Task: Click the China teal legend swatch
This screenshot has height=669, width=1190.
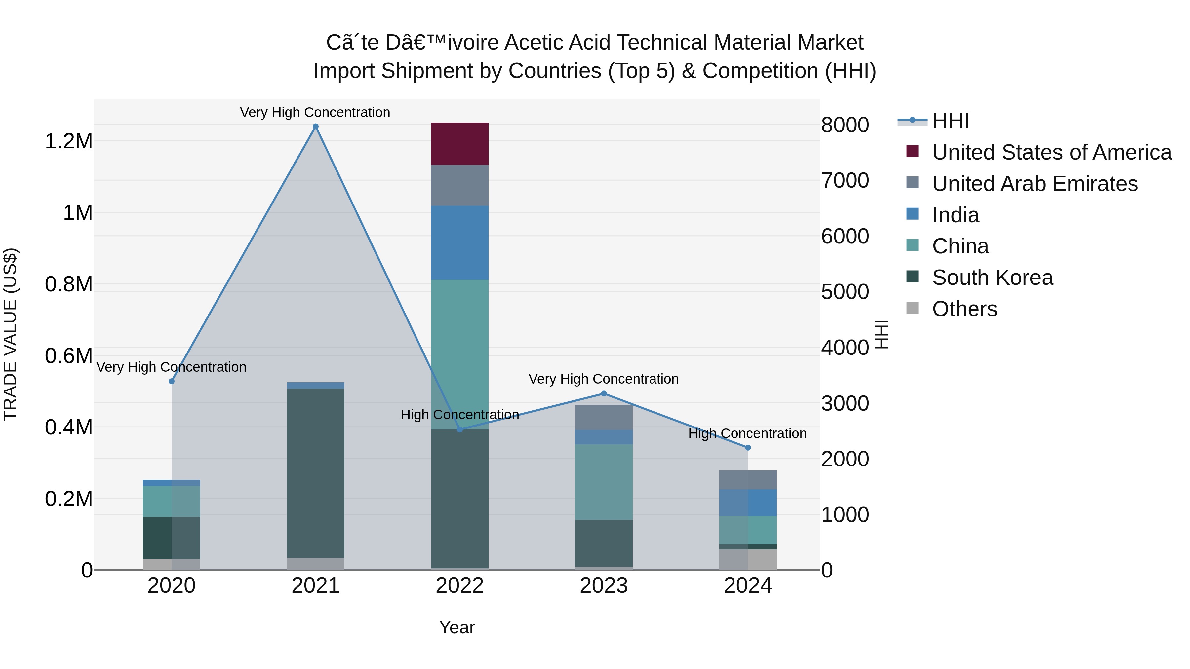Action: pyautogui.click(x=912, y=245)
